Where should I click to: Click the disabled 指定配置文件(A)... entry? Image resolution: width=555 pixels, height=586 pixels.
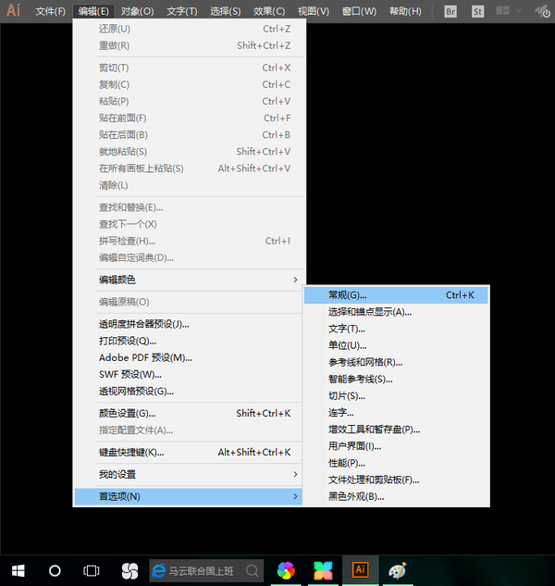[188, 430]
